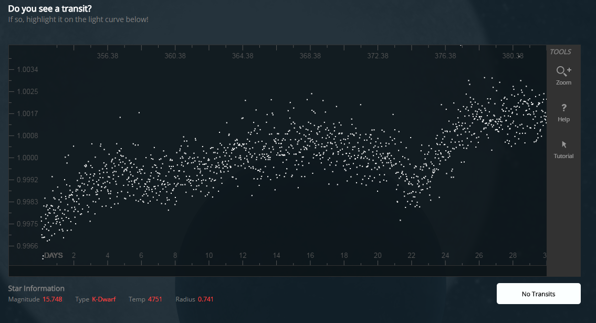596x323 pixels.
Task: Click the Temp value 4751
Action: pos(154,299)
